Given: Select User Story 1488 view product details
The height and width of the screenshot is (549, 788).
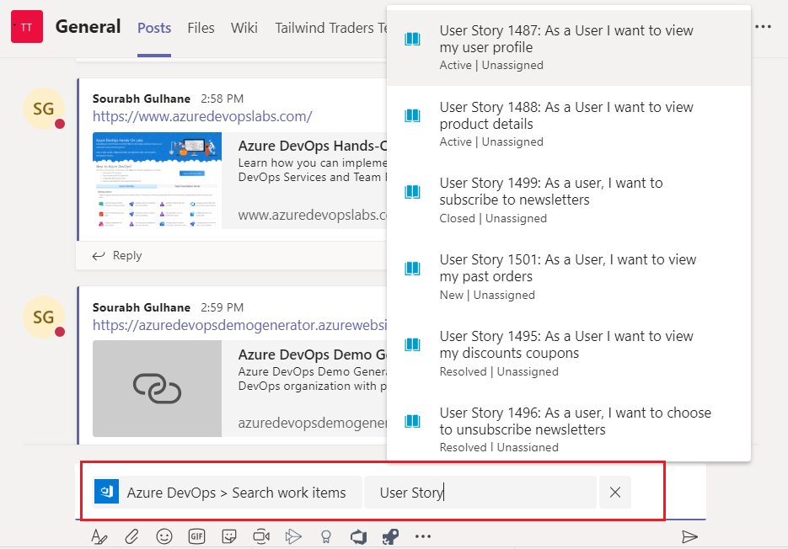Looking at the screenshot, I should click(x=569, y=124).
